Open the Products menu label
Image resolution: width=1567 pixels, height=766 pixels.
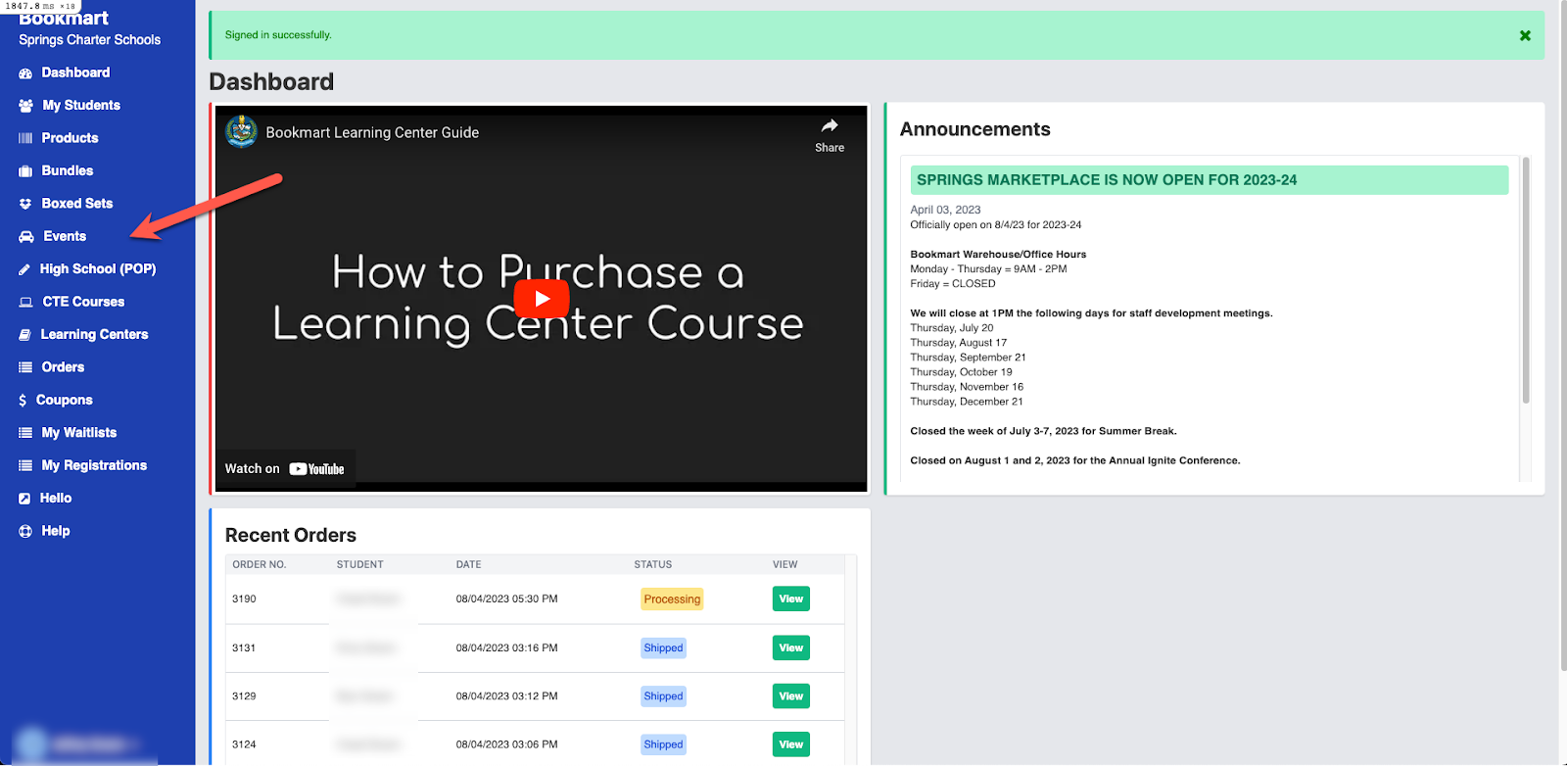70,138
